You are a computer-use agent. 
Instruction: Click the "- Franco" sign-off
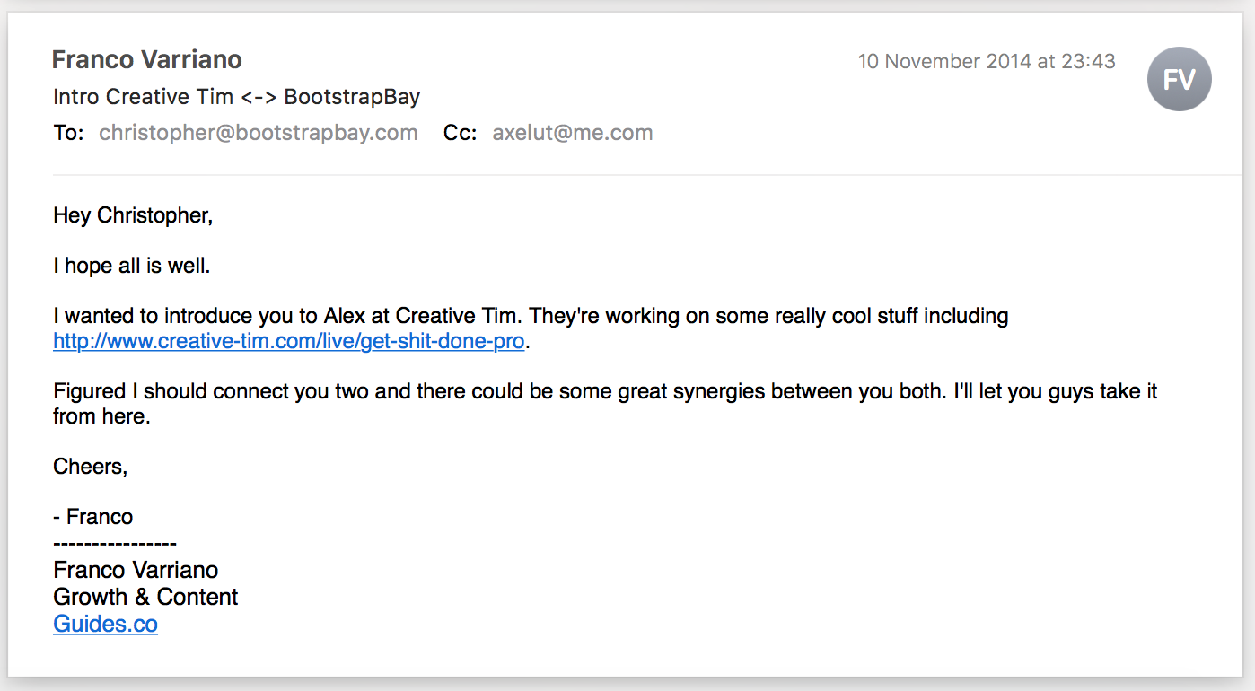(x=93, y=517)
